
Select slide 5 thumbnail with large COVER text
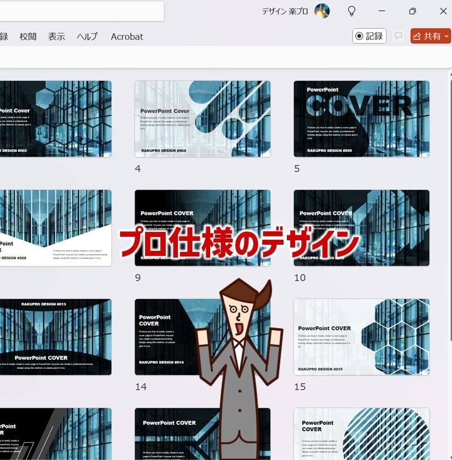361,119
